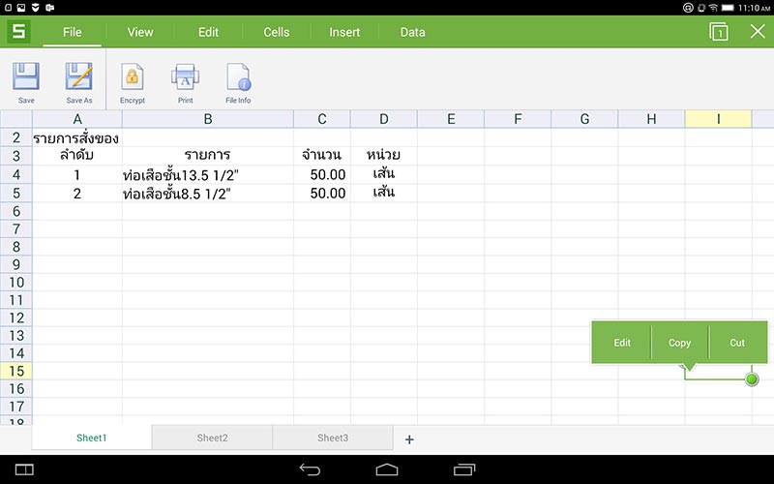Choose Cut in the cell popup menu
This screenshot has width=774, height=484.
pyautogui.click(x=737, y=343)
